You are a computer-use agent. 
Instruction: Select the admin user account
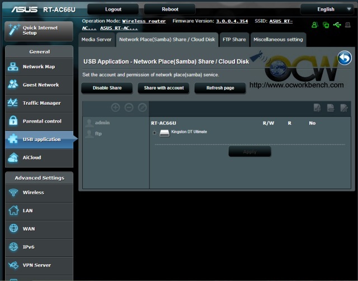97,123
